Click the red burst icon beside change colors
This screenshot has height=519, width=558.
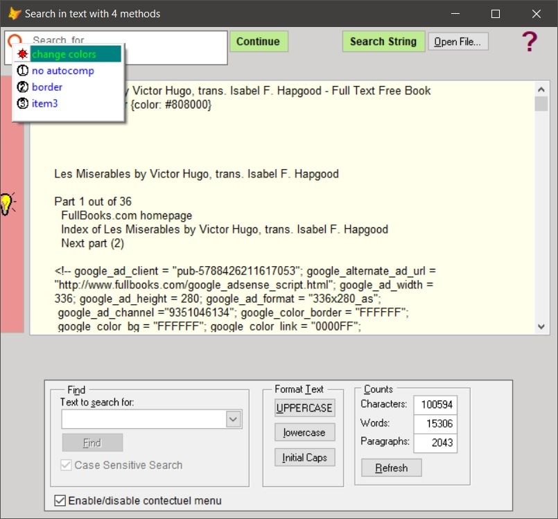tap(22, 53)
